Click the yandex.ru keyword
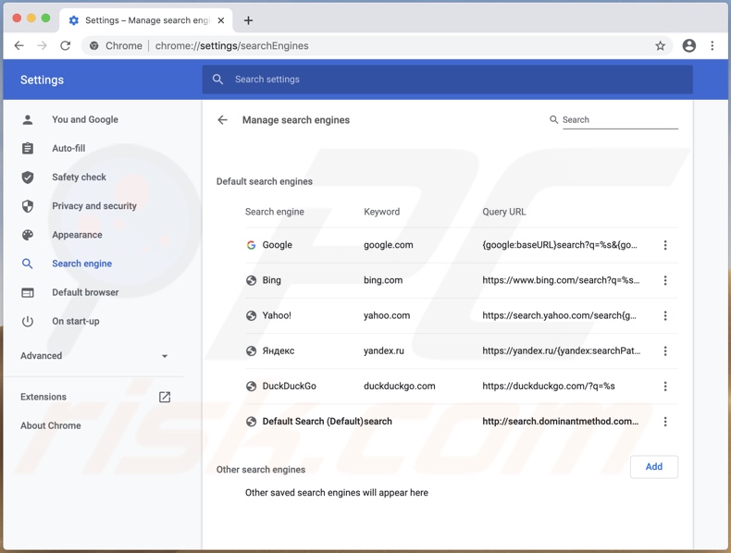 pyautogui.click(x=384, y=350)
